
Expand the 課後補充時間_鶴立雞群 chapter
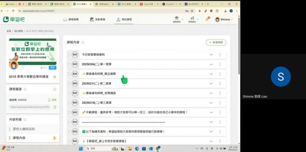[211, 74]
